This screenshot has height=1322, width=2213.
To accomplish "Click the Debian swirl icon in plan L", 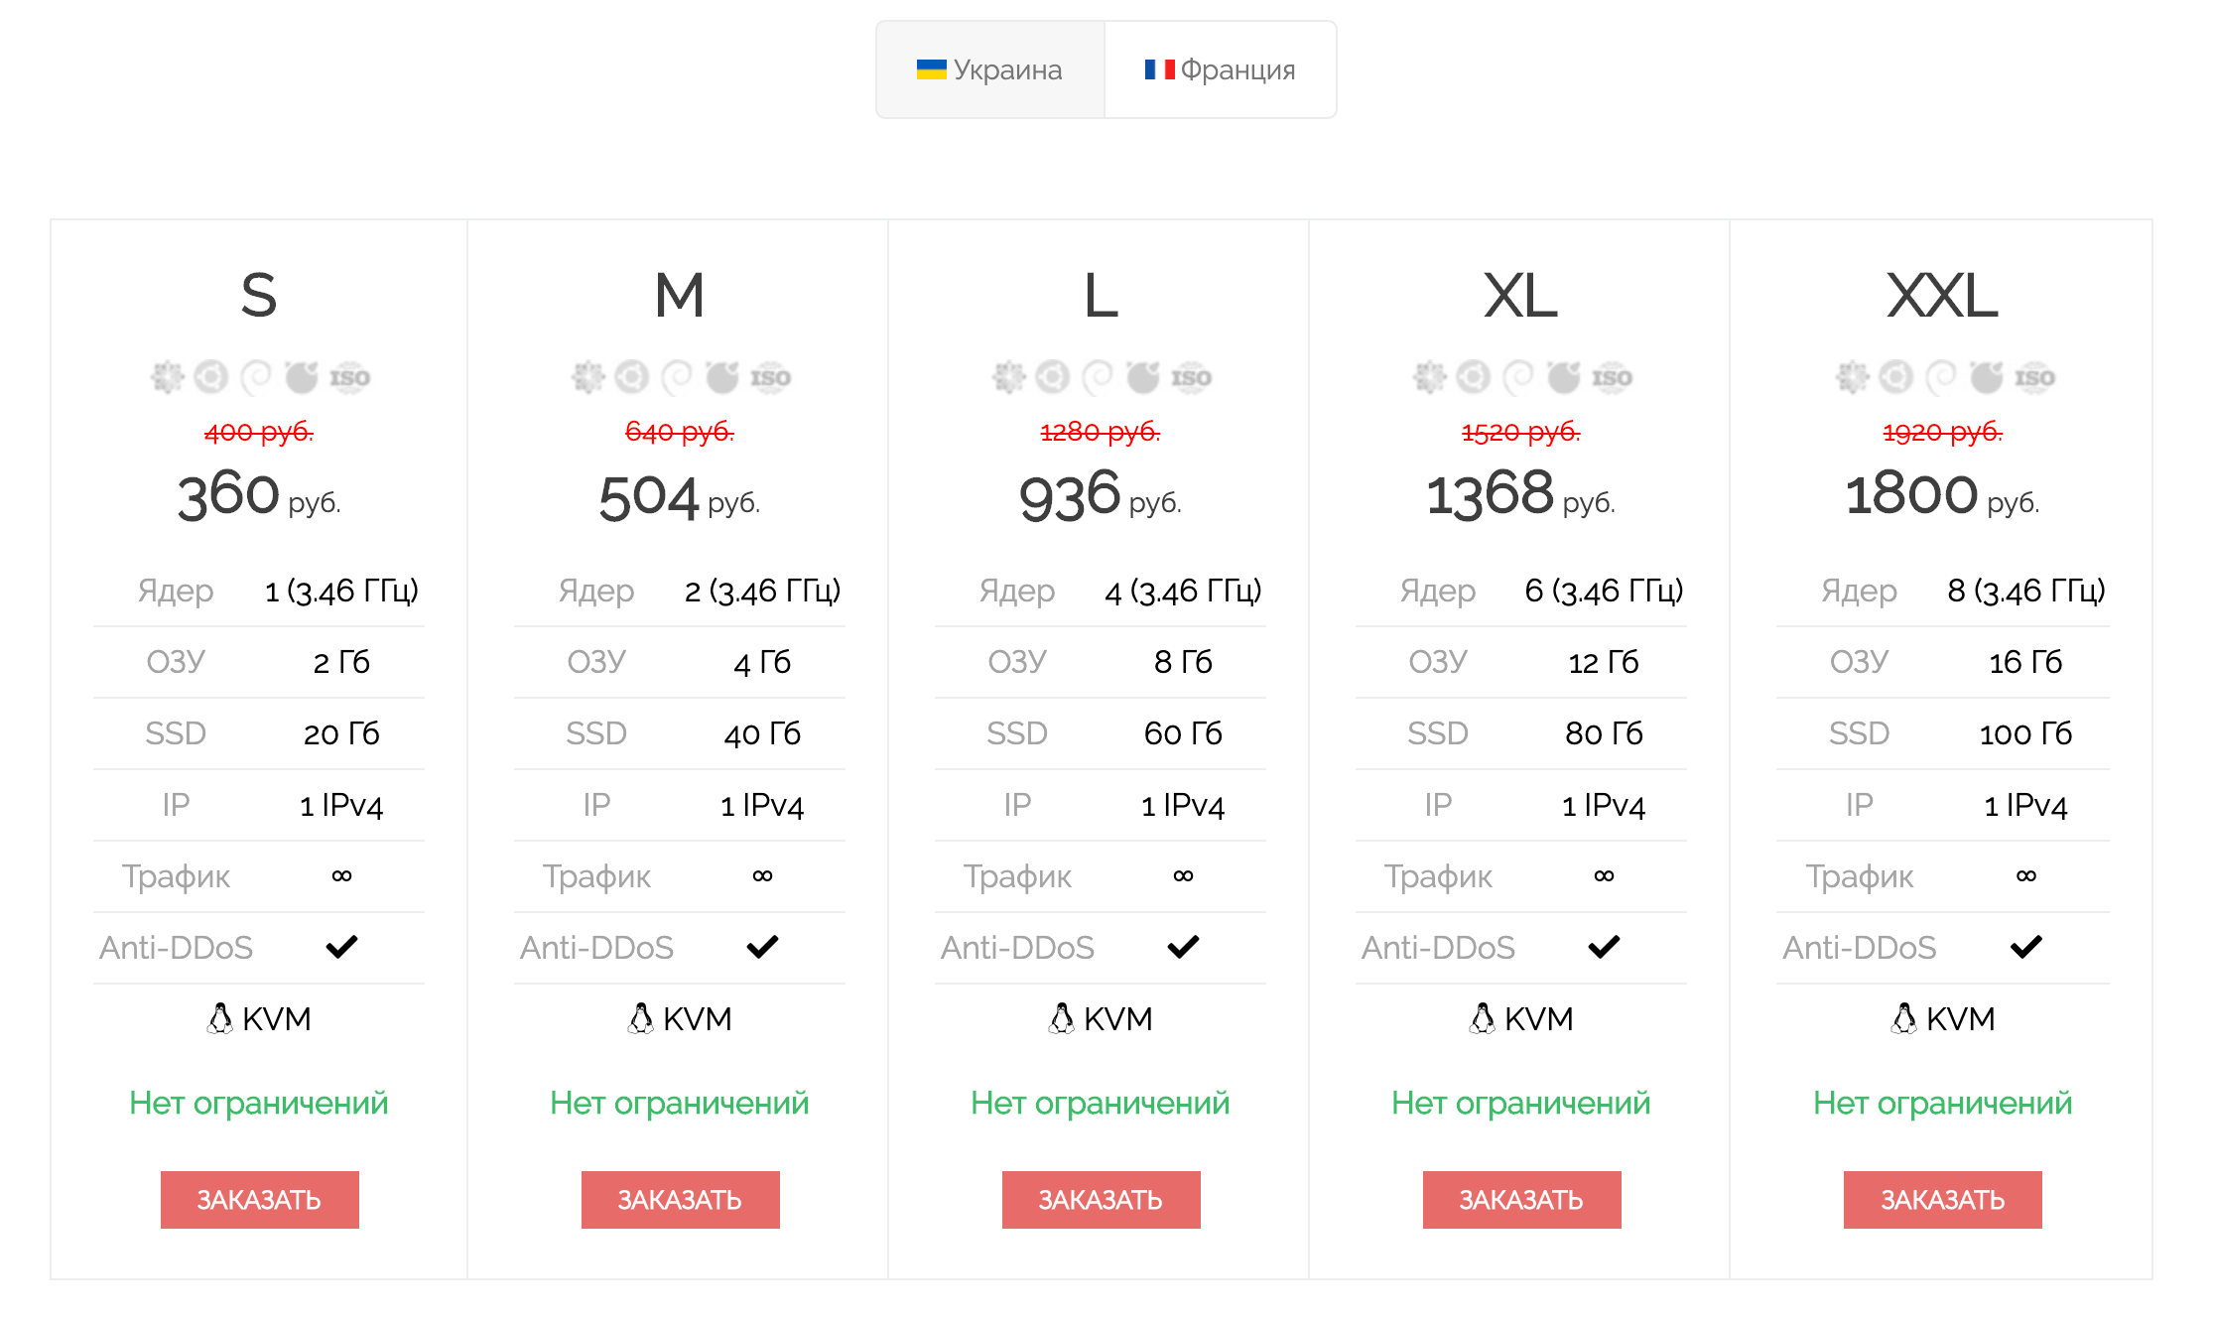I will coord(1098,377).
